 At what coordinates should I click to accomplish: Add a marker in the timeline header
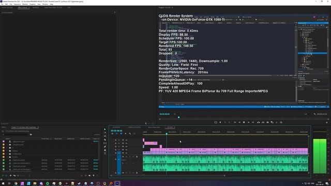pos(126,134)
